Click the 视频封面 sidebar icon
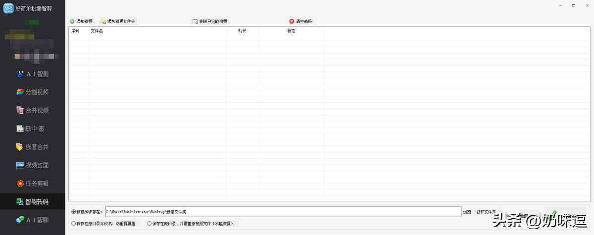594x235 pixels. click(20, 165)
